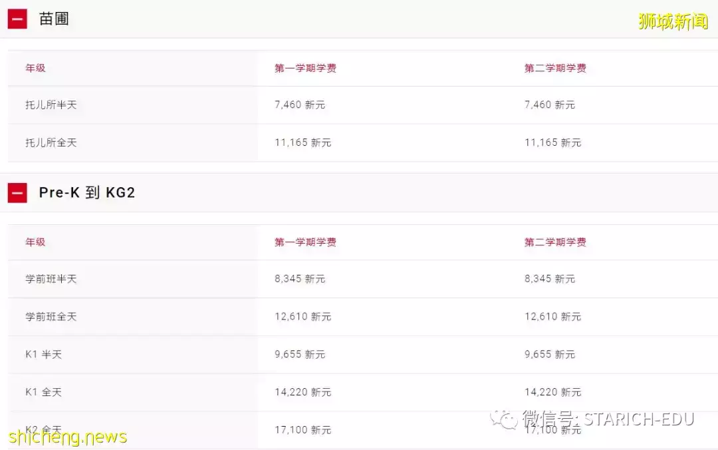This screenshot has width=718, height=450.
Task: Click 年级 header in Pre-K 到 KG2 table
Action: [35, 242]
